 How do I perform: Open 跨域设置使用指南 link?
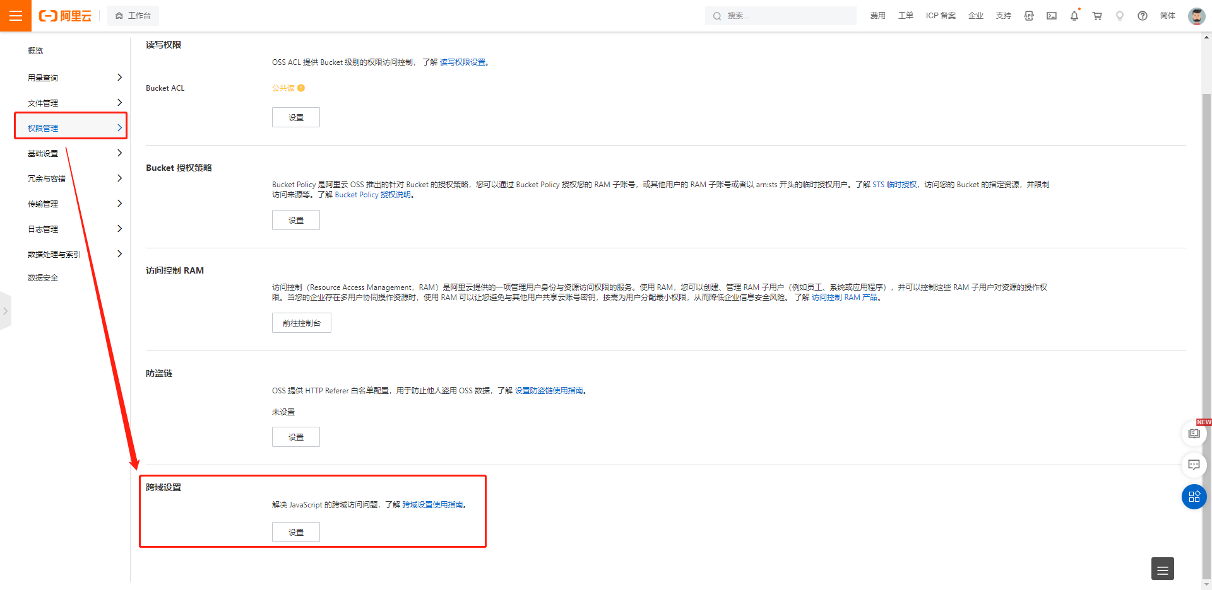pos(432,505)
